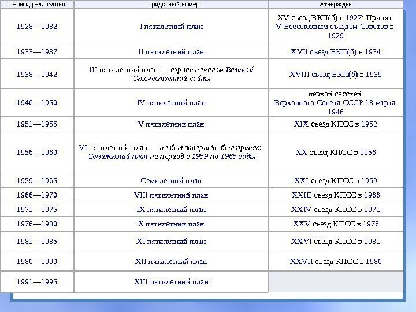The width and height of the screenshot is (416, 312).
Task: Select the cell '1991—1995'
Action: point(37,282)
